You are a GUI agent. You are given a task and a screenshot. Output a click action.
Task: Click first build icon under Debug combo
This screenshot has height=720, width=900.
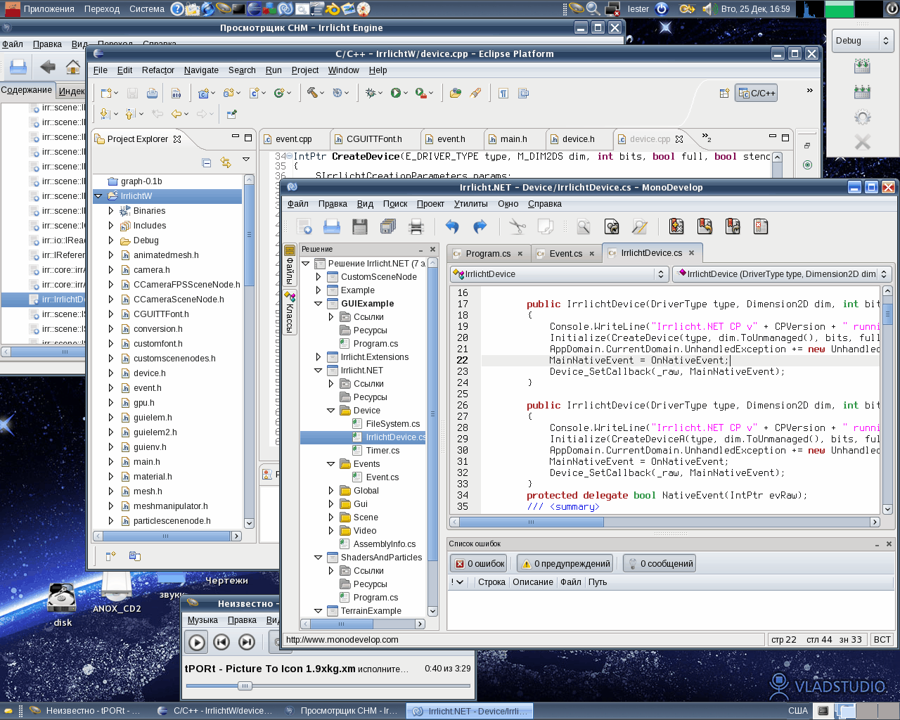[x=862, y=66]
